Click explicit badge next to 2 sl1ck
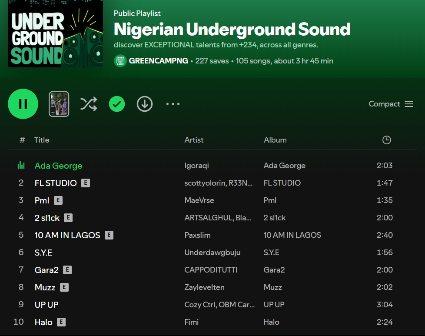This screenshot has width=425, height=336. [x=68, y=218]
